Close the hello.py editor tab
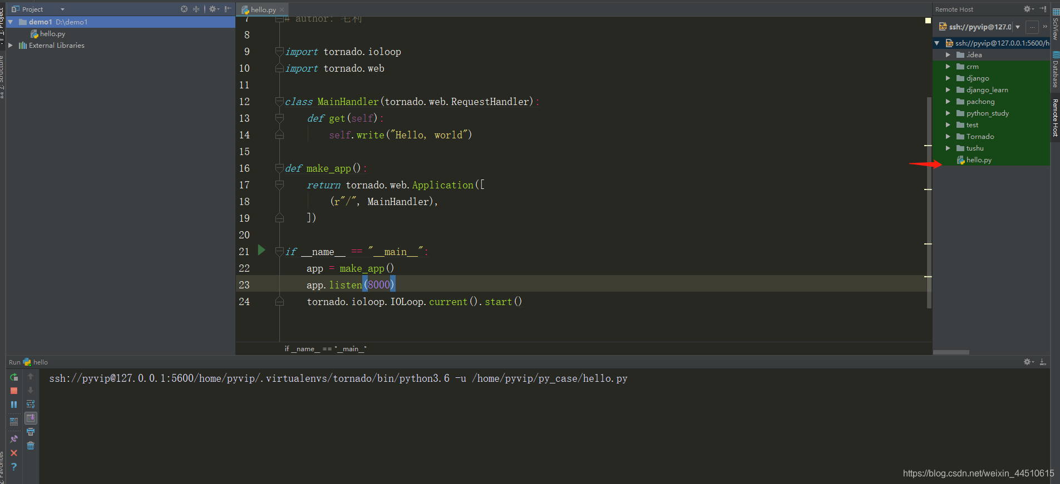 tap(282, 9)
